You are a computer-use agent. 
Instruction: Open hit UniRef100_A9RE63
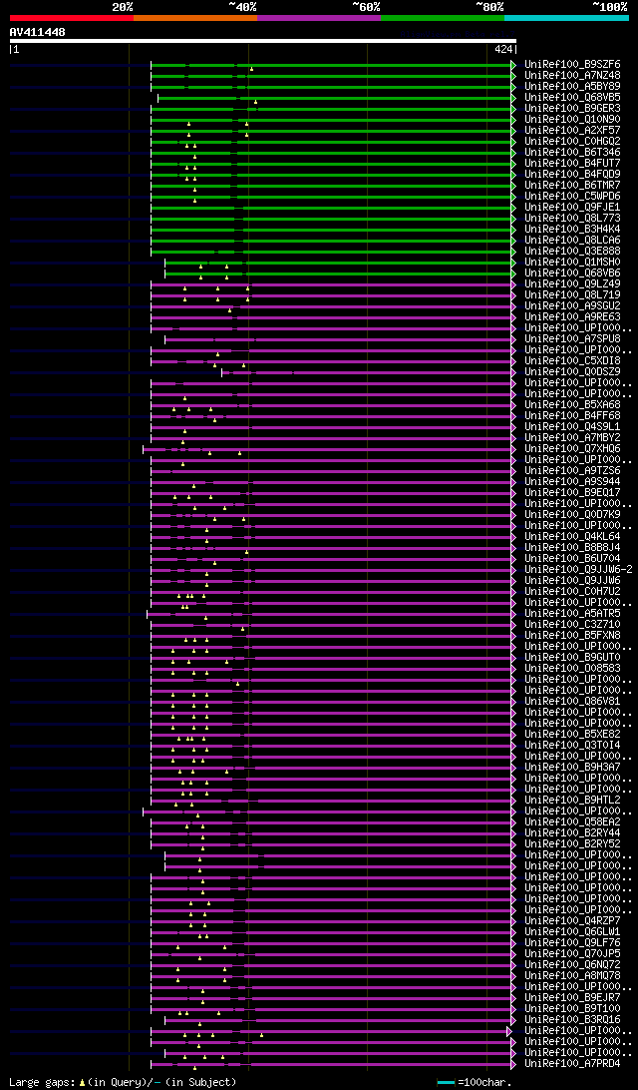click(573, 317)
